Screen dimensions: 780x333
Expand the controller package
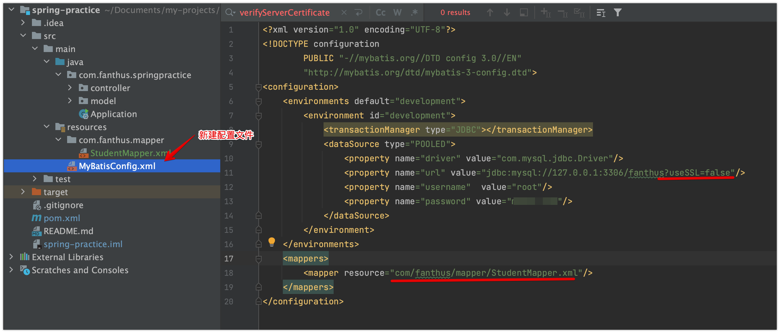click(x=70, y=88)
